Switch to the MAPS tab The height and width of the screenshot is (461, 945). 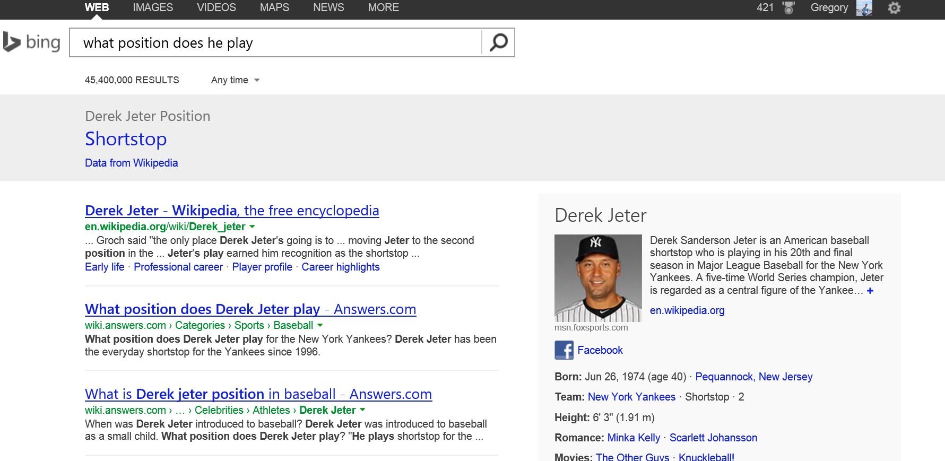(274, 7)
